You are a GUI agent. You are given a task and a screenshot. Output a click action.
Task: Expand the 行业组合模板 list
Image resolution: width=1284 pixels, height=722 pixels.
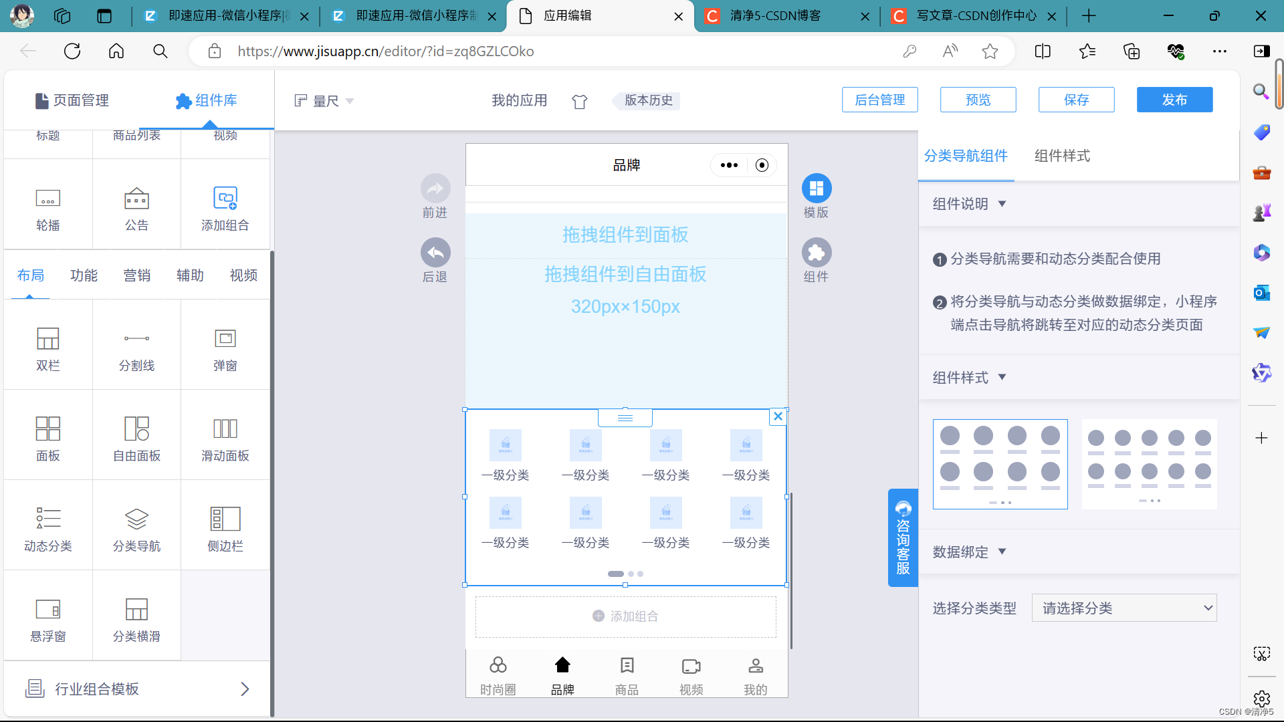click(137, 689)
